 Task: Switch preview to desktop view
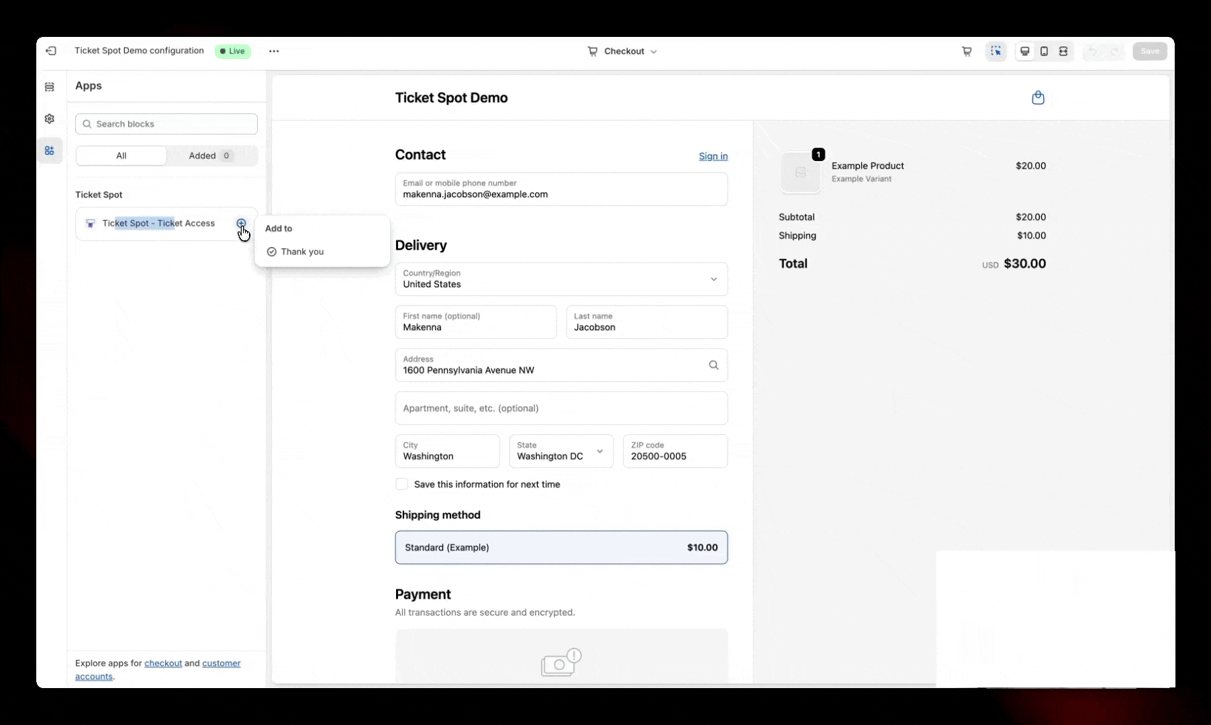[x=1024, y=51]
